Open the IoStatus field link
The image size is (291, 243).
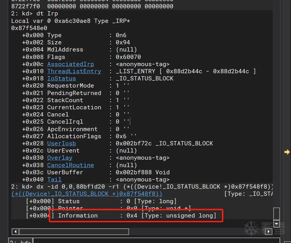62,78
